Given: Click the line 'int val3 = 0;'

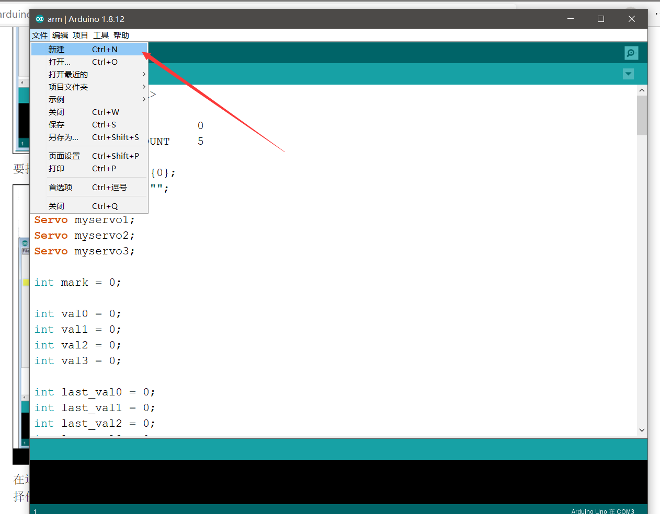Looking at the screenshot, I should click(78, 361).
